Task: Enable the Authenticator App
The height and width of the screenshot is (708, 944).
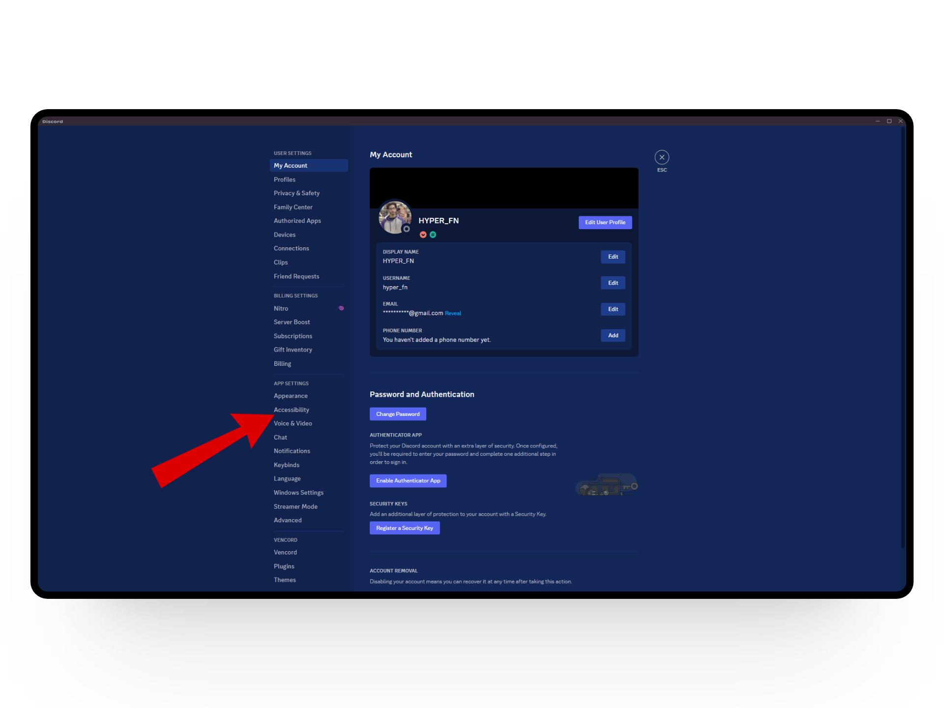Action: (408, 480)
